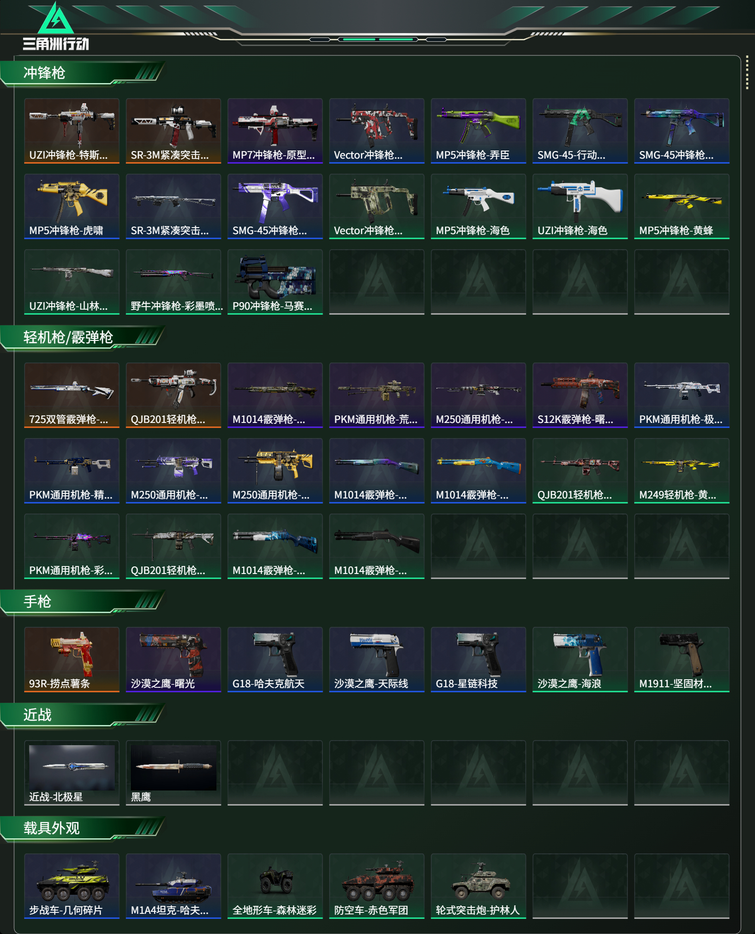Screen dimensions: 755x934
Task: Open the MP5冲锋枪-虎啸 skin tile
Action: 71,206
